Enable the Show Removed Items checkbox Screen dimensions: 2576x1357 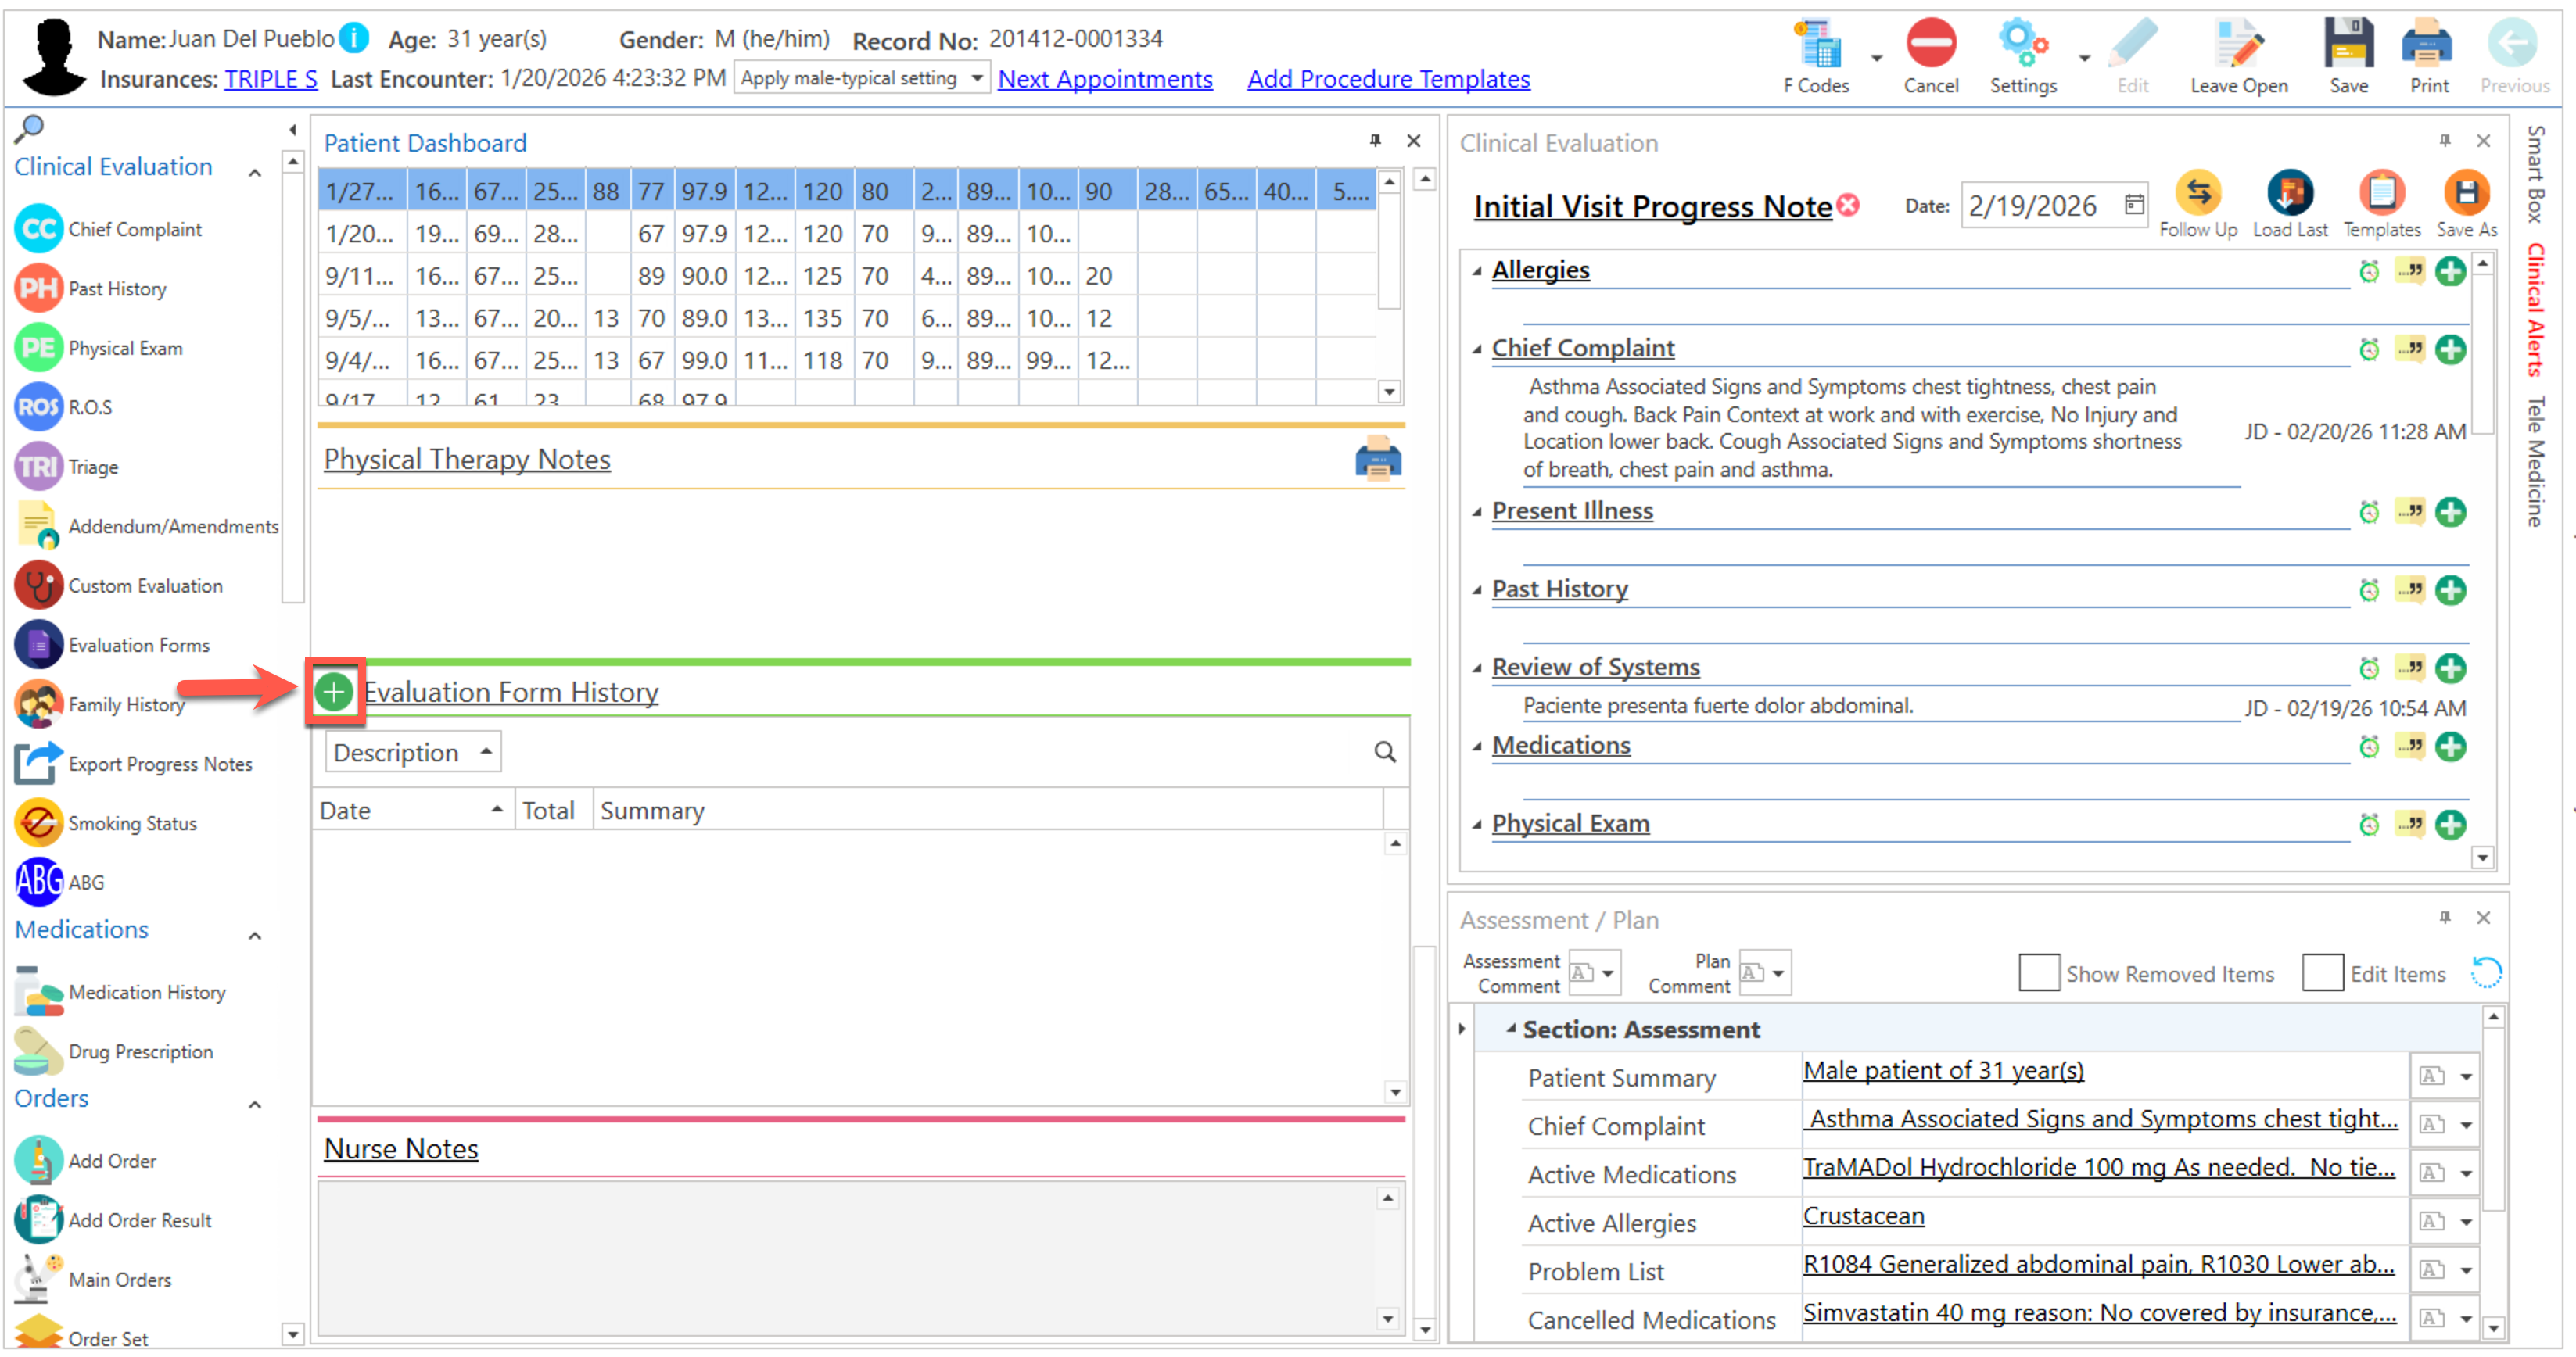pyautogui.click(x=2038, y=972)
